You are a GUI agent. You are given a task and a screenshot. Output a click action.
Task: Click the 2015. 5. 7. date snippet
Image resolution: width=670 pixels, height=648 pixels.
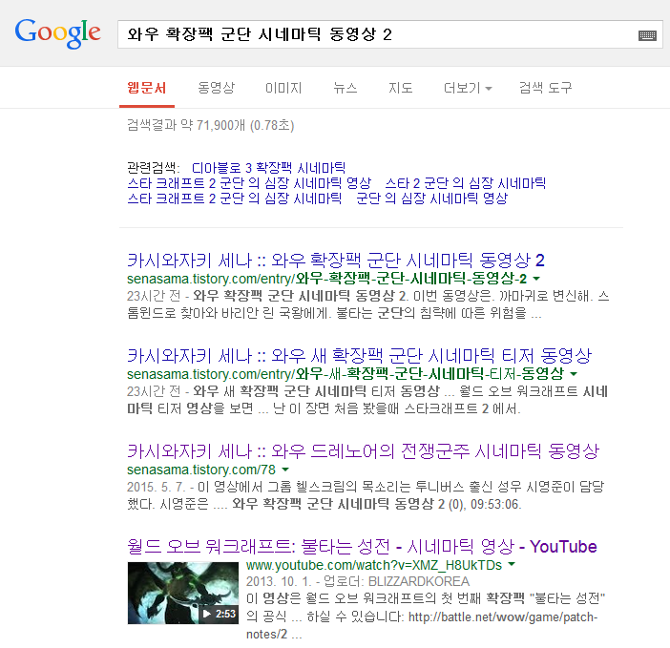click(157, 487)
